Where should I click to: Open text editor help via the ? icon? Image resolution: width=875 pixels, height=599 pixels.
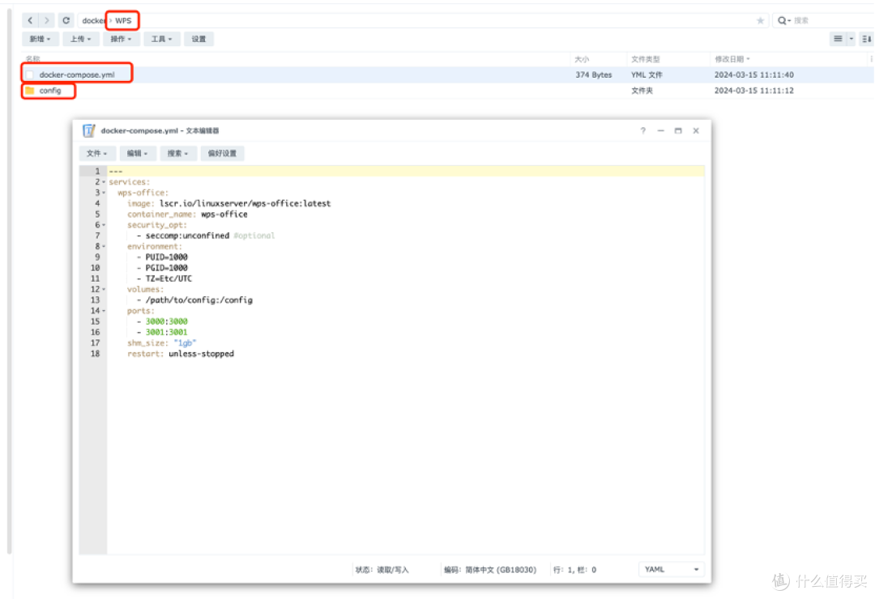642,130
